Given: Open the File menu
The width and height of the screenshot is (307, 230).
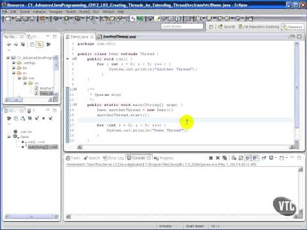Looking at the screenshot, I should point(4,11).
